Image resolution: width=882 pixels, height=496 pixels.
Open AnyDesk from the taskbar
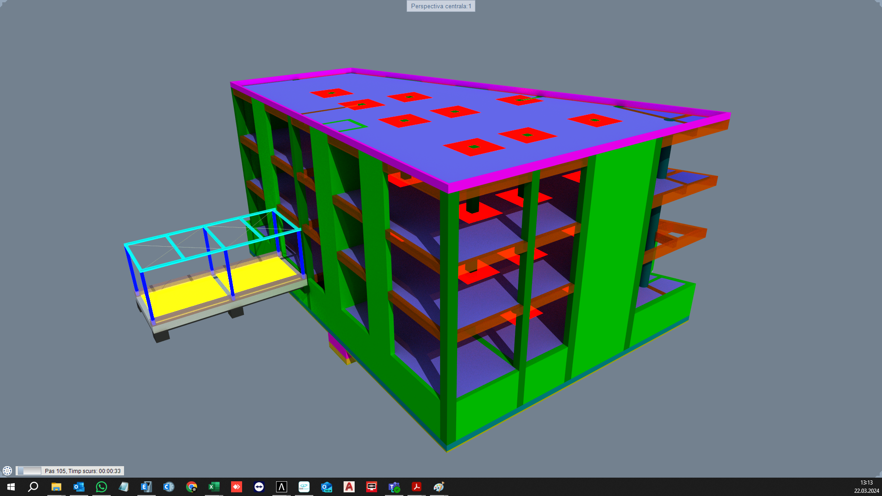pyautogui.click(x=236, y=487)
